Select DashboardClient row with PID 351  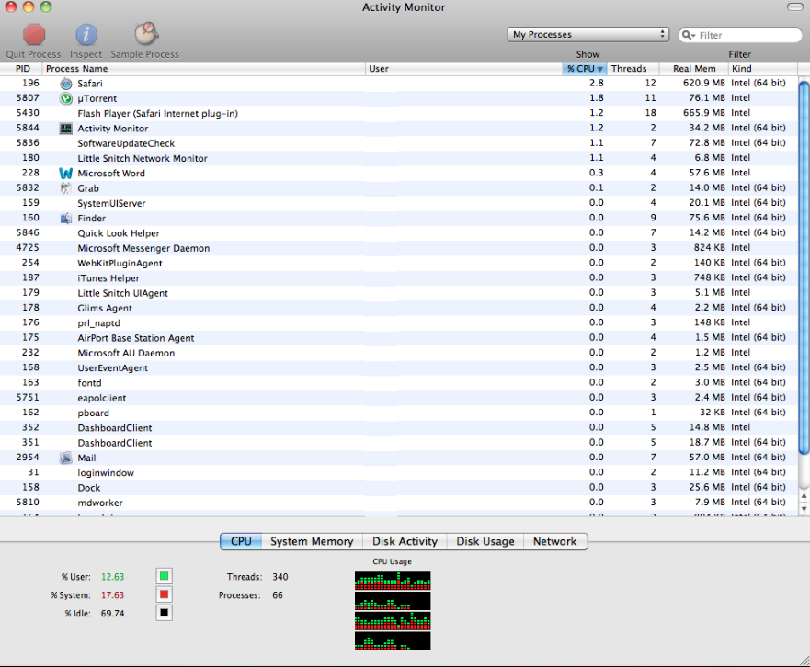click(398, 443)
